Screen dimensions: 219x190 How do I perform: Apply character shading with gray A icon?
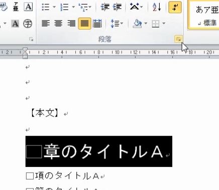15,23
